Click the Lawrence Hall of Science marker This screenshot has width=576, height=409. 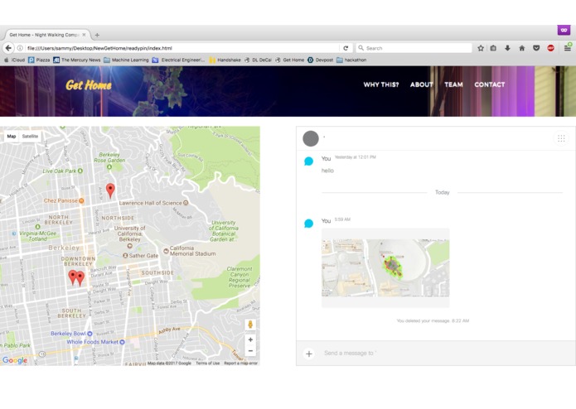coord(186,203)
